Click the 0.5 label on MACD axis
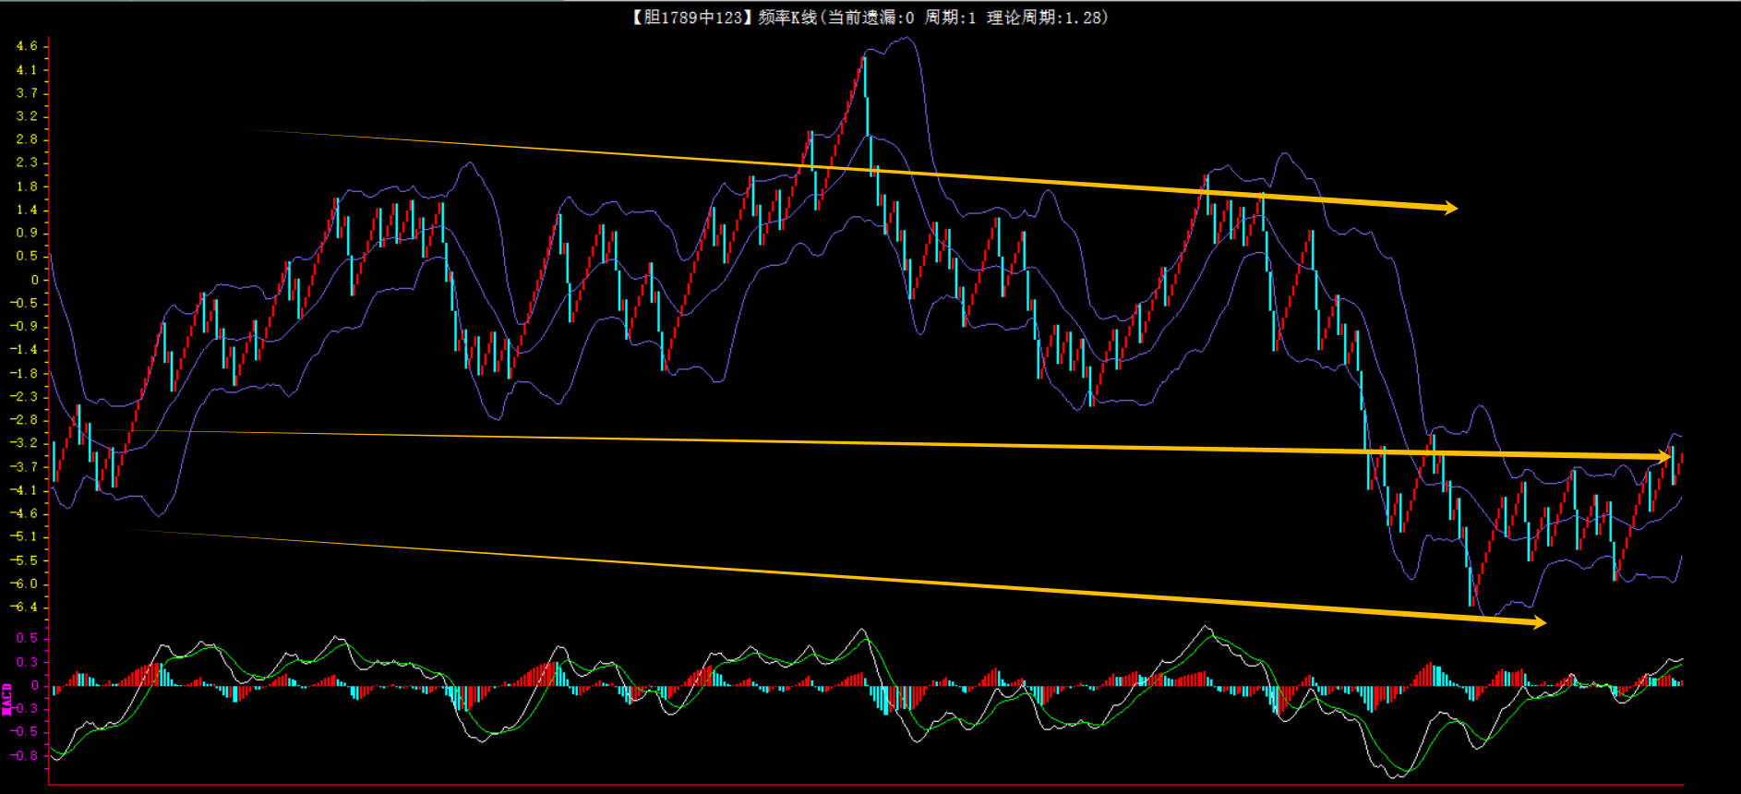Screen dimensions: 1741x794 click(x=27, y=638)
